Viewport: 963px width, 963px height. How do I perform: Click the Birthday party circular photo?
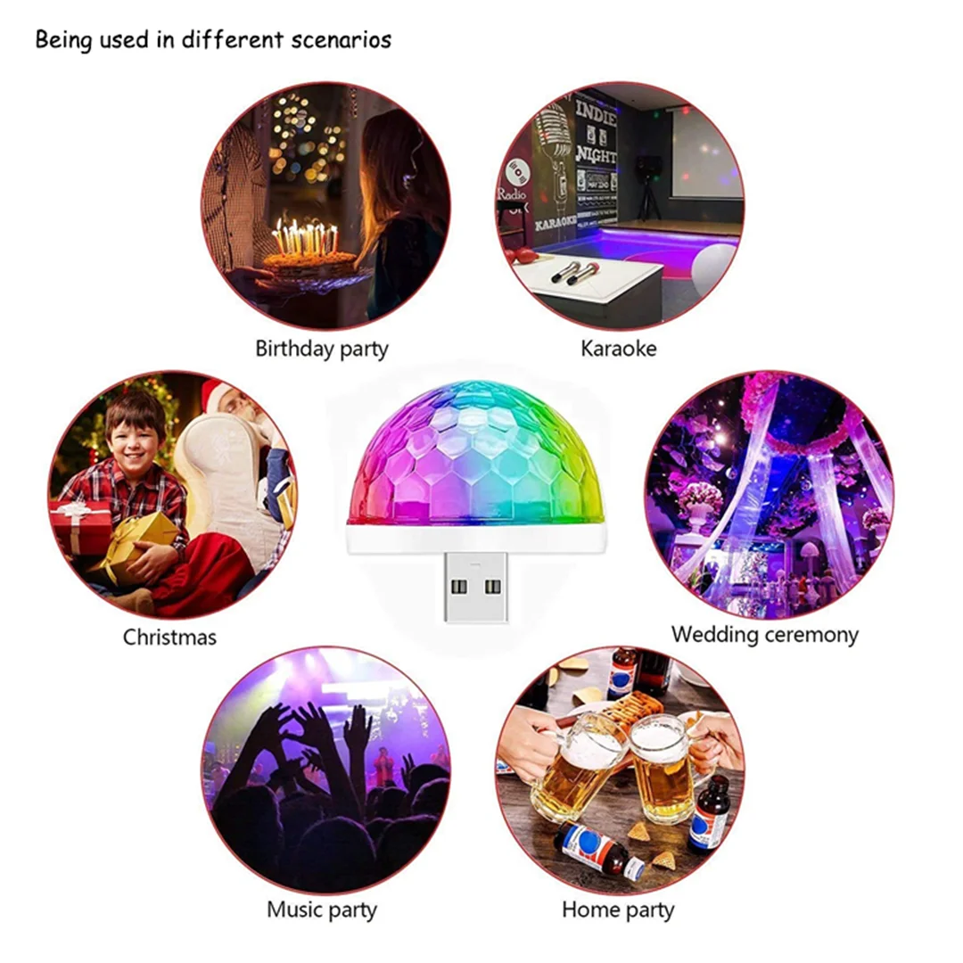(325, 206)
